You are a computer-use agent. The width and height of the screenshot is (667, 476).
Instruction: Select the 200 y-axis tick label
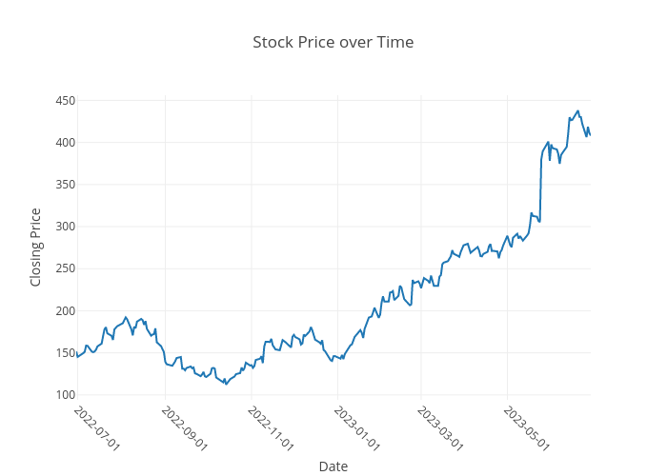(x=64, y=311)
